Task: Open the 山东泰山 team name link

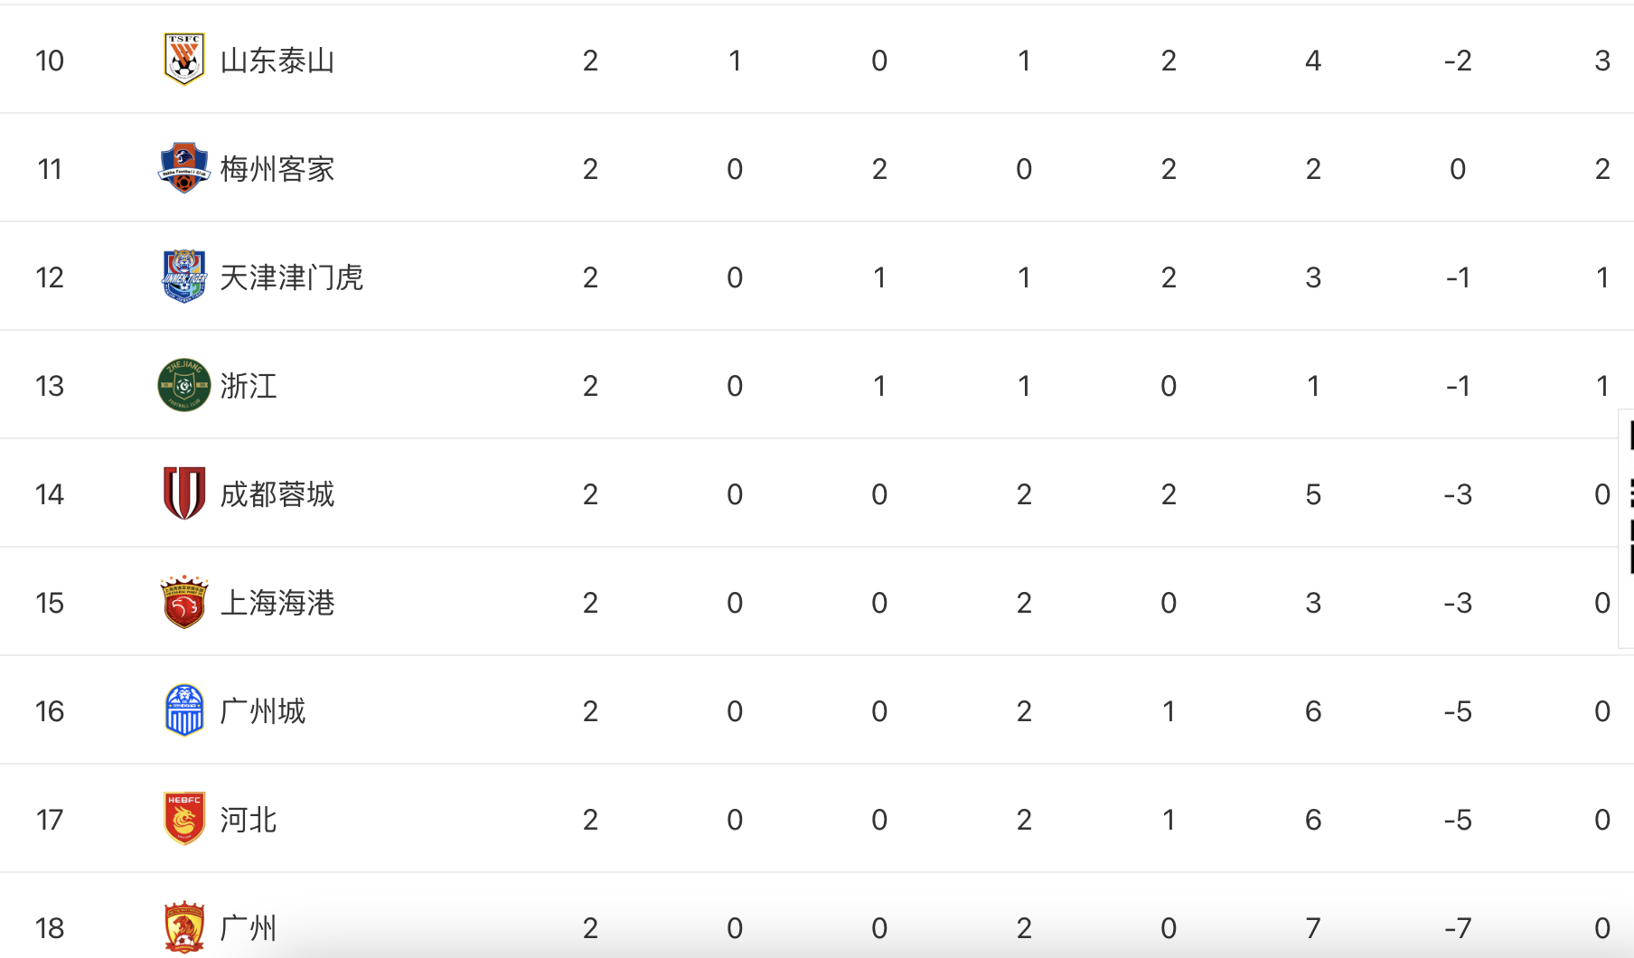Action: point(277,61)
